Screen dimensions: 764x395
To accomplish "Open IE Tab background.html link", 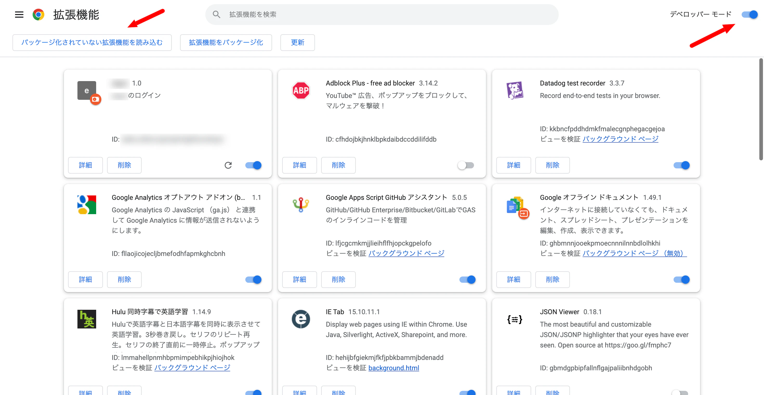I will coord(394,368).
